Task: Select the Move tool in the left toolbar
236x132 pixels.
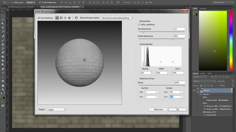Action: click(3, 11)
